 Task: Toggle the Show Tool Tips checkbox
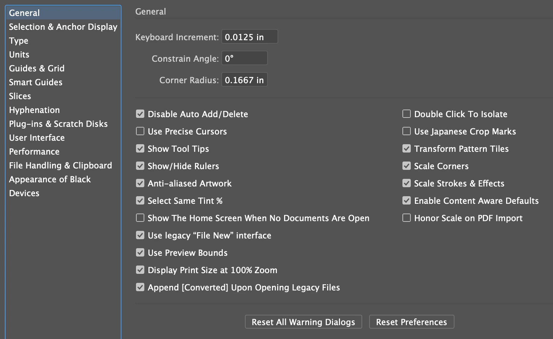point(140,149)
